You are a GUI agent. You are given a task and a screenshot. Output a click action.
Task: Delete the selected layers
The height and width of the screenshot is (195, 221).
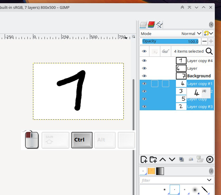210,159
